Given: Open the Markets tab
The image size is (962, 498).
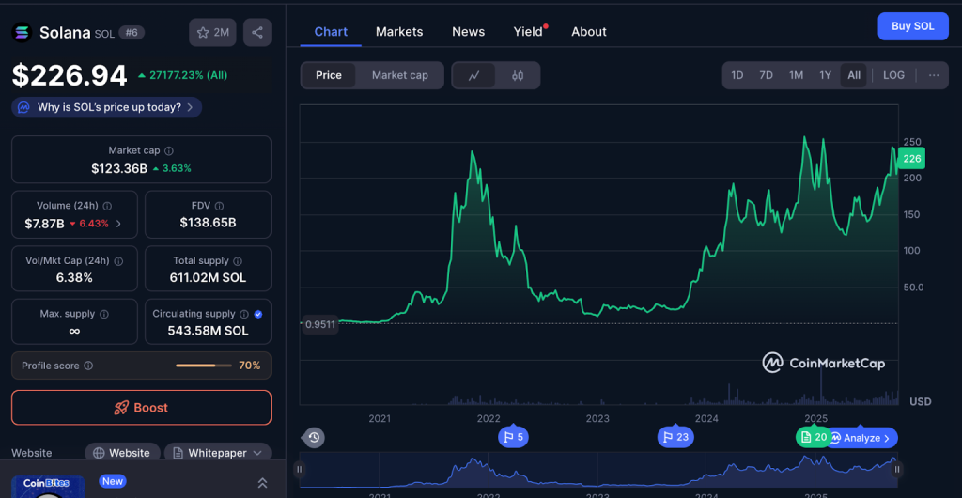Looking at the screenshot, I should (x=399, y=31).
